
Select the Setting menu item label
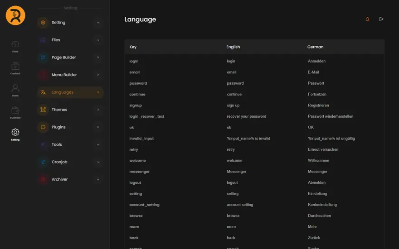[58, 23]
